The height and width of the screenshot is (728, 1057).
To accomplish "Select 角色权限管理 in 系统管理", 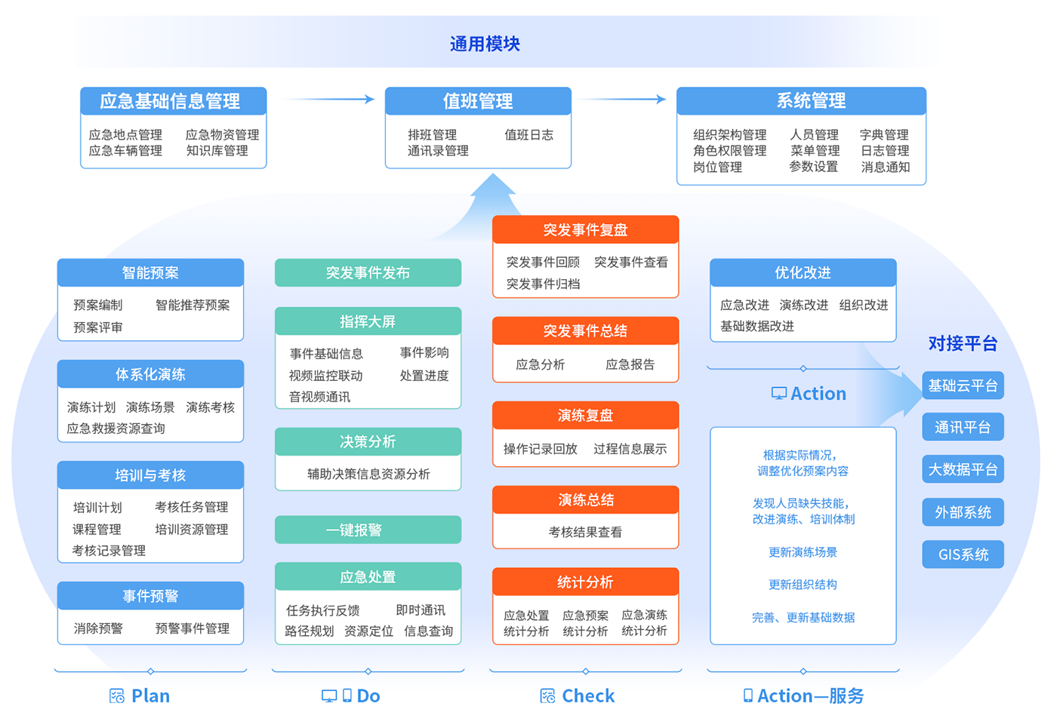I will [729, 151].
